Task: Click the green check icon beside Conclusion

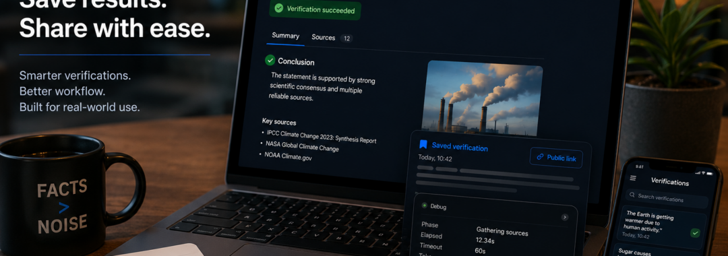Action: tap(270, 60)
